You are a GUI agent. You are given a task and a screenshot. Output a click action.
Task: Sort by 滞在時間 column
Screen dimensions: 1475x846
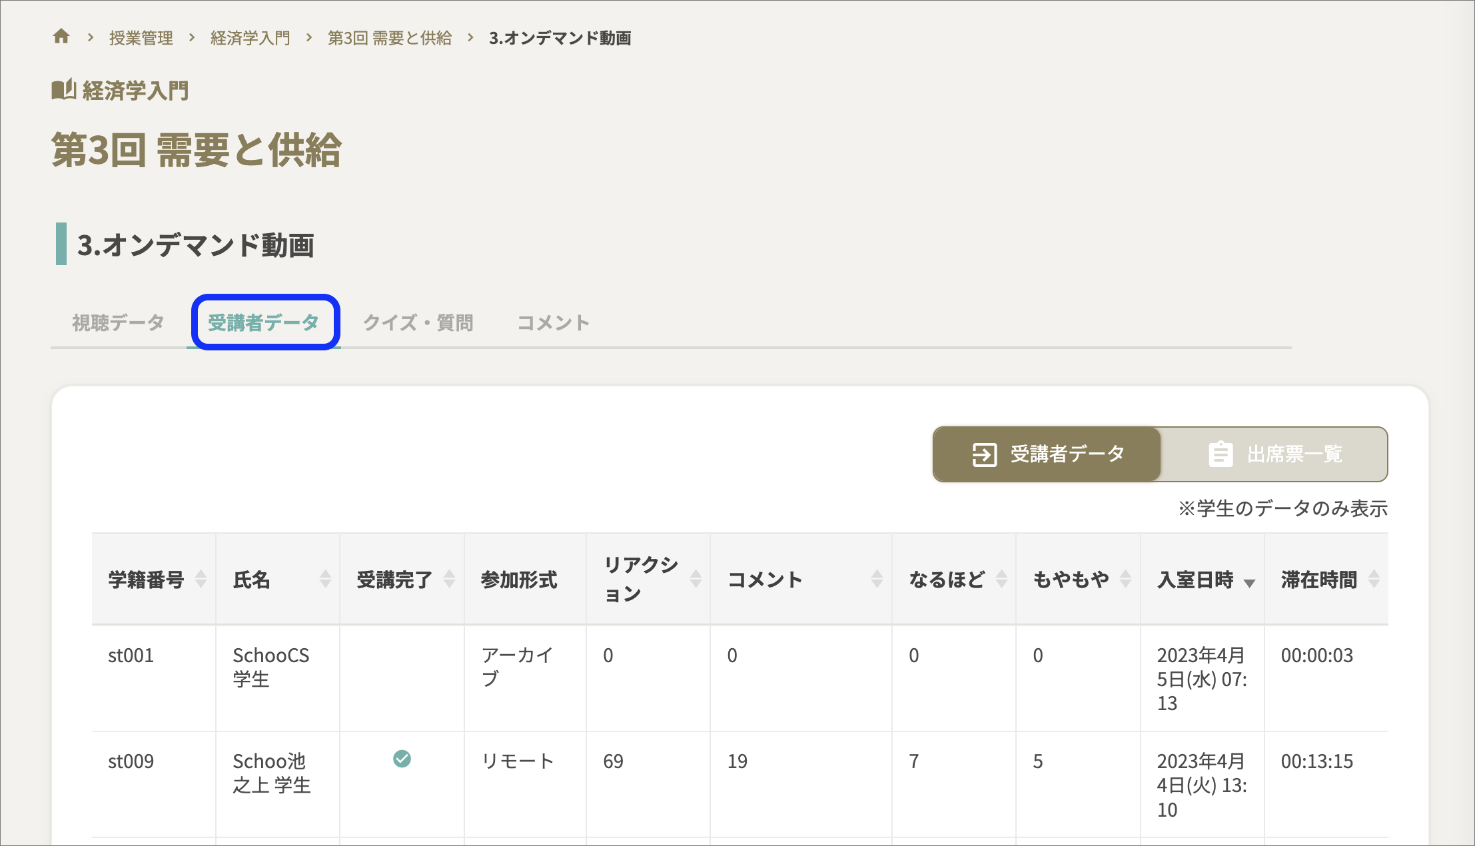coord(1374,579)
